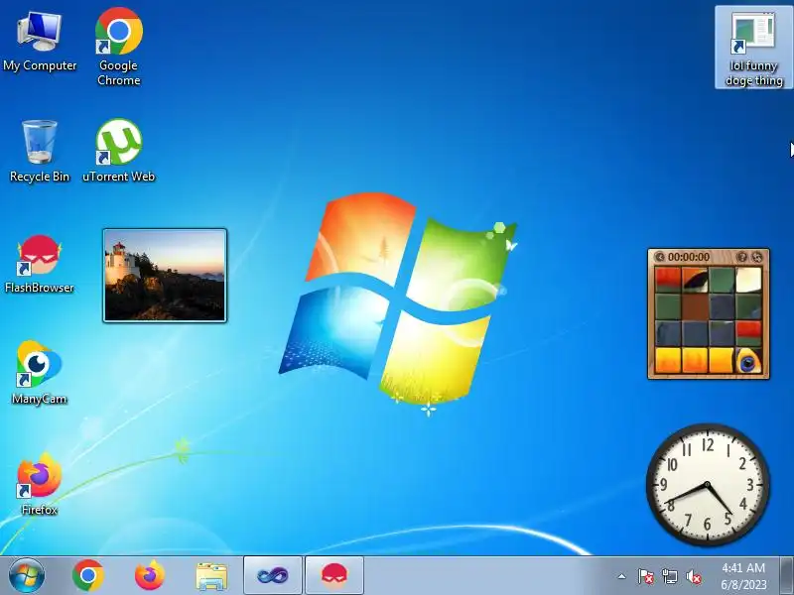Screen dimensions: 794x595
Task: Open the Windows Start menu orb
Action: (27, 576)
